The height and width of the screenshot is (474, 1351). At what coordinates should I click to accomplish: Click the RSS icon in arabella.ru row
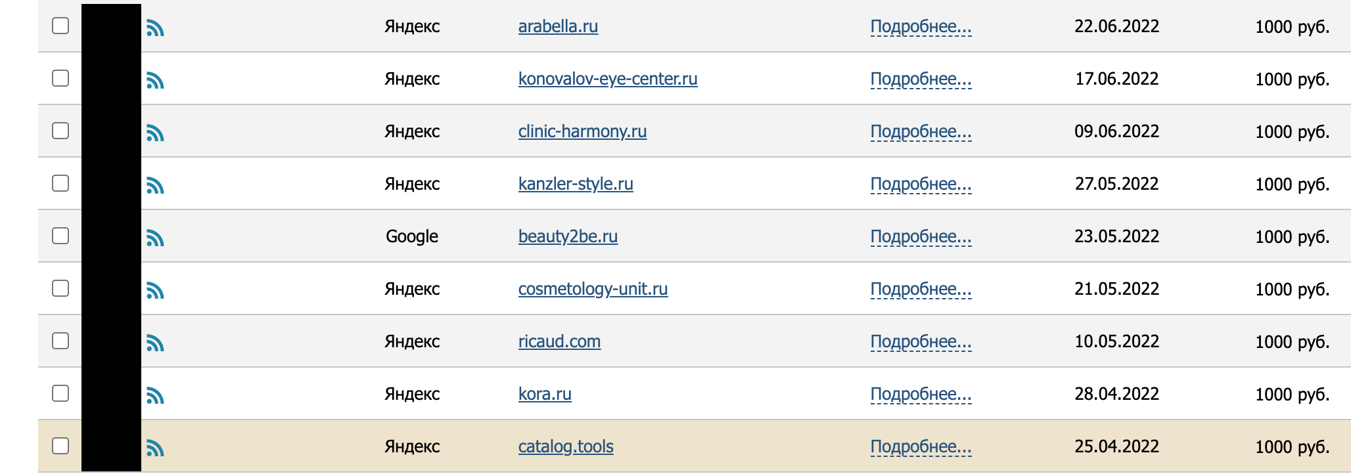click(x=155, y=28)
